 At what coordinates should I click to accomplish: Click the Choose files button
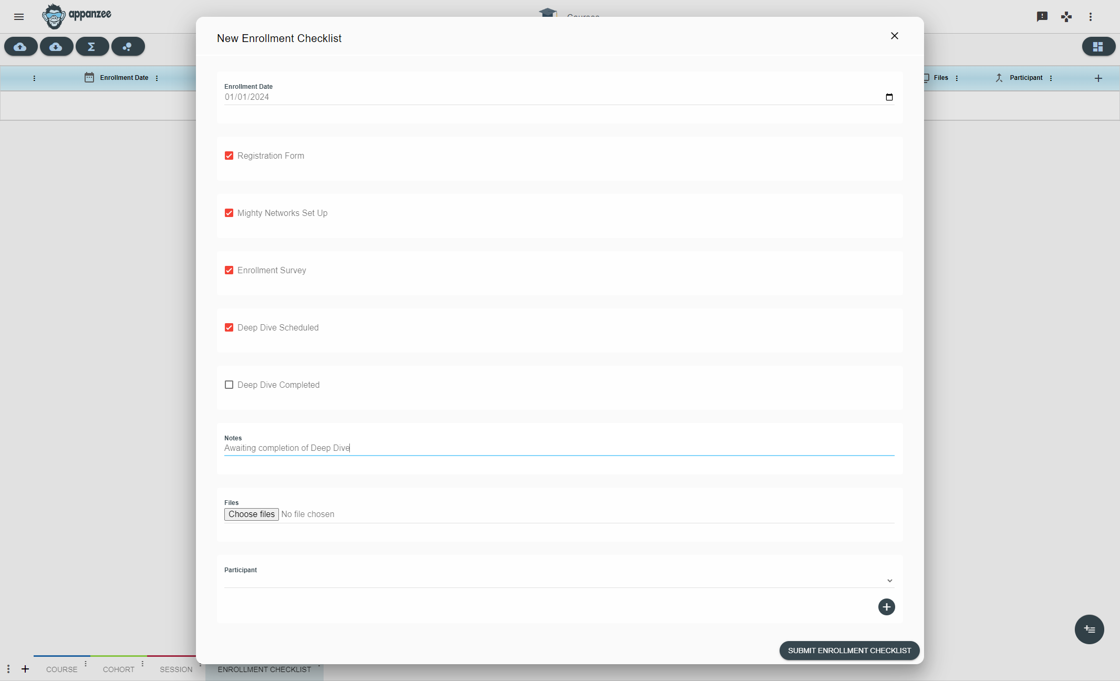pyautogui.click(x=252, y=514)
